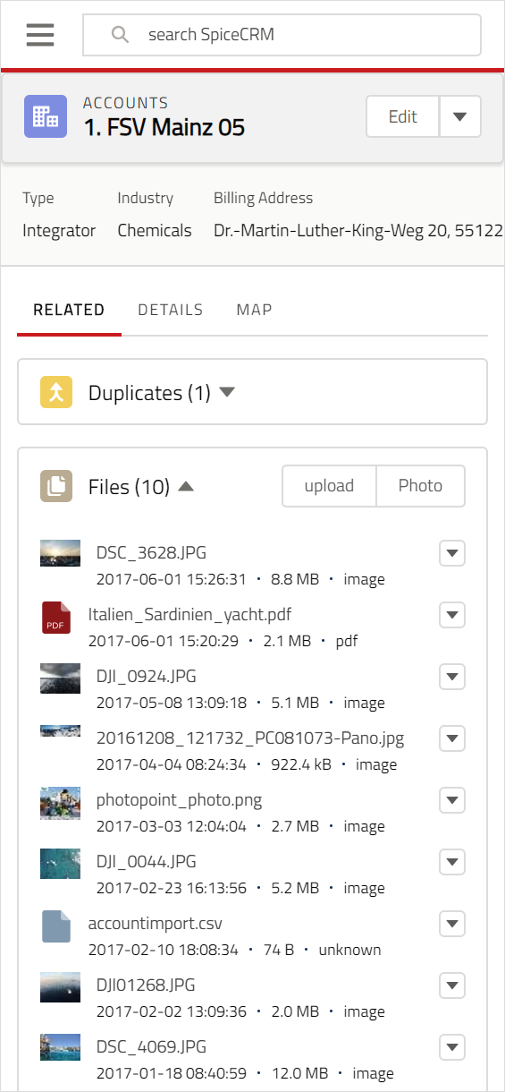
Task: Open actions dropdown for DSC_3628.JPG
Action: pos(453,553)
